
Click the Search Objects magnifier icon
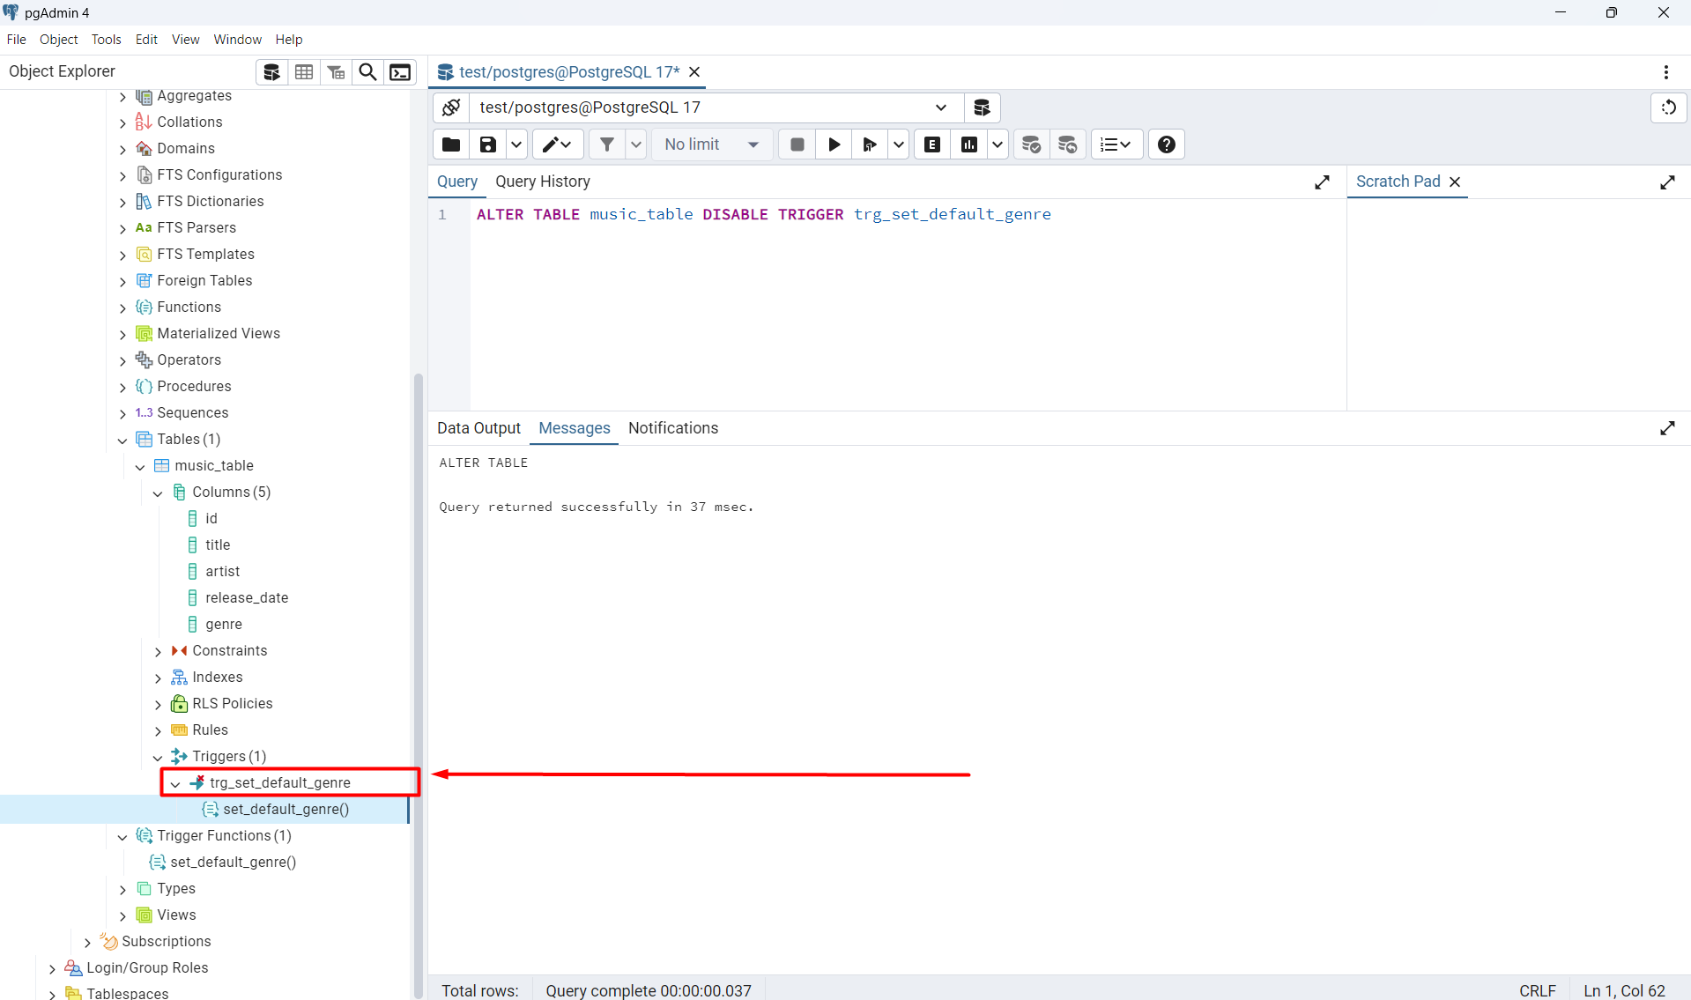(x=368, y=72)
